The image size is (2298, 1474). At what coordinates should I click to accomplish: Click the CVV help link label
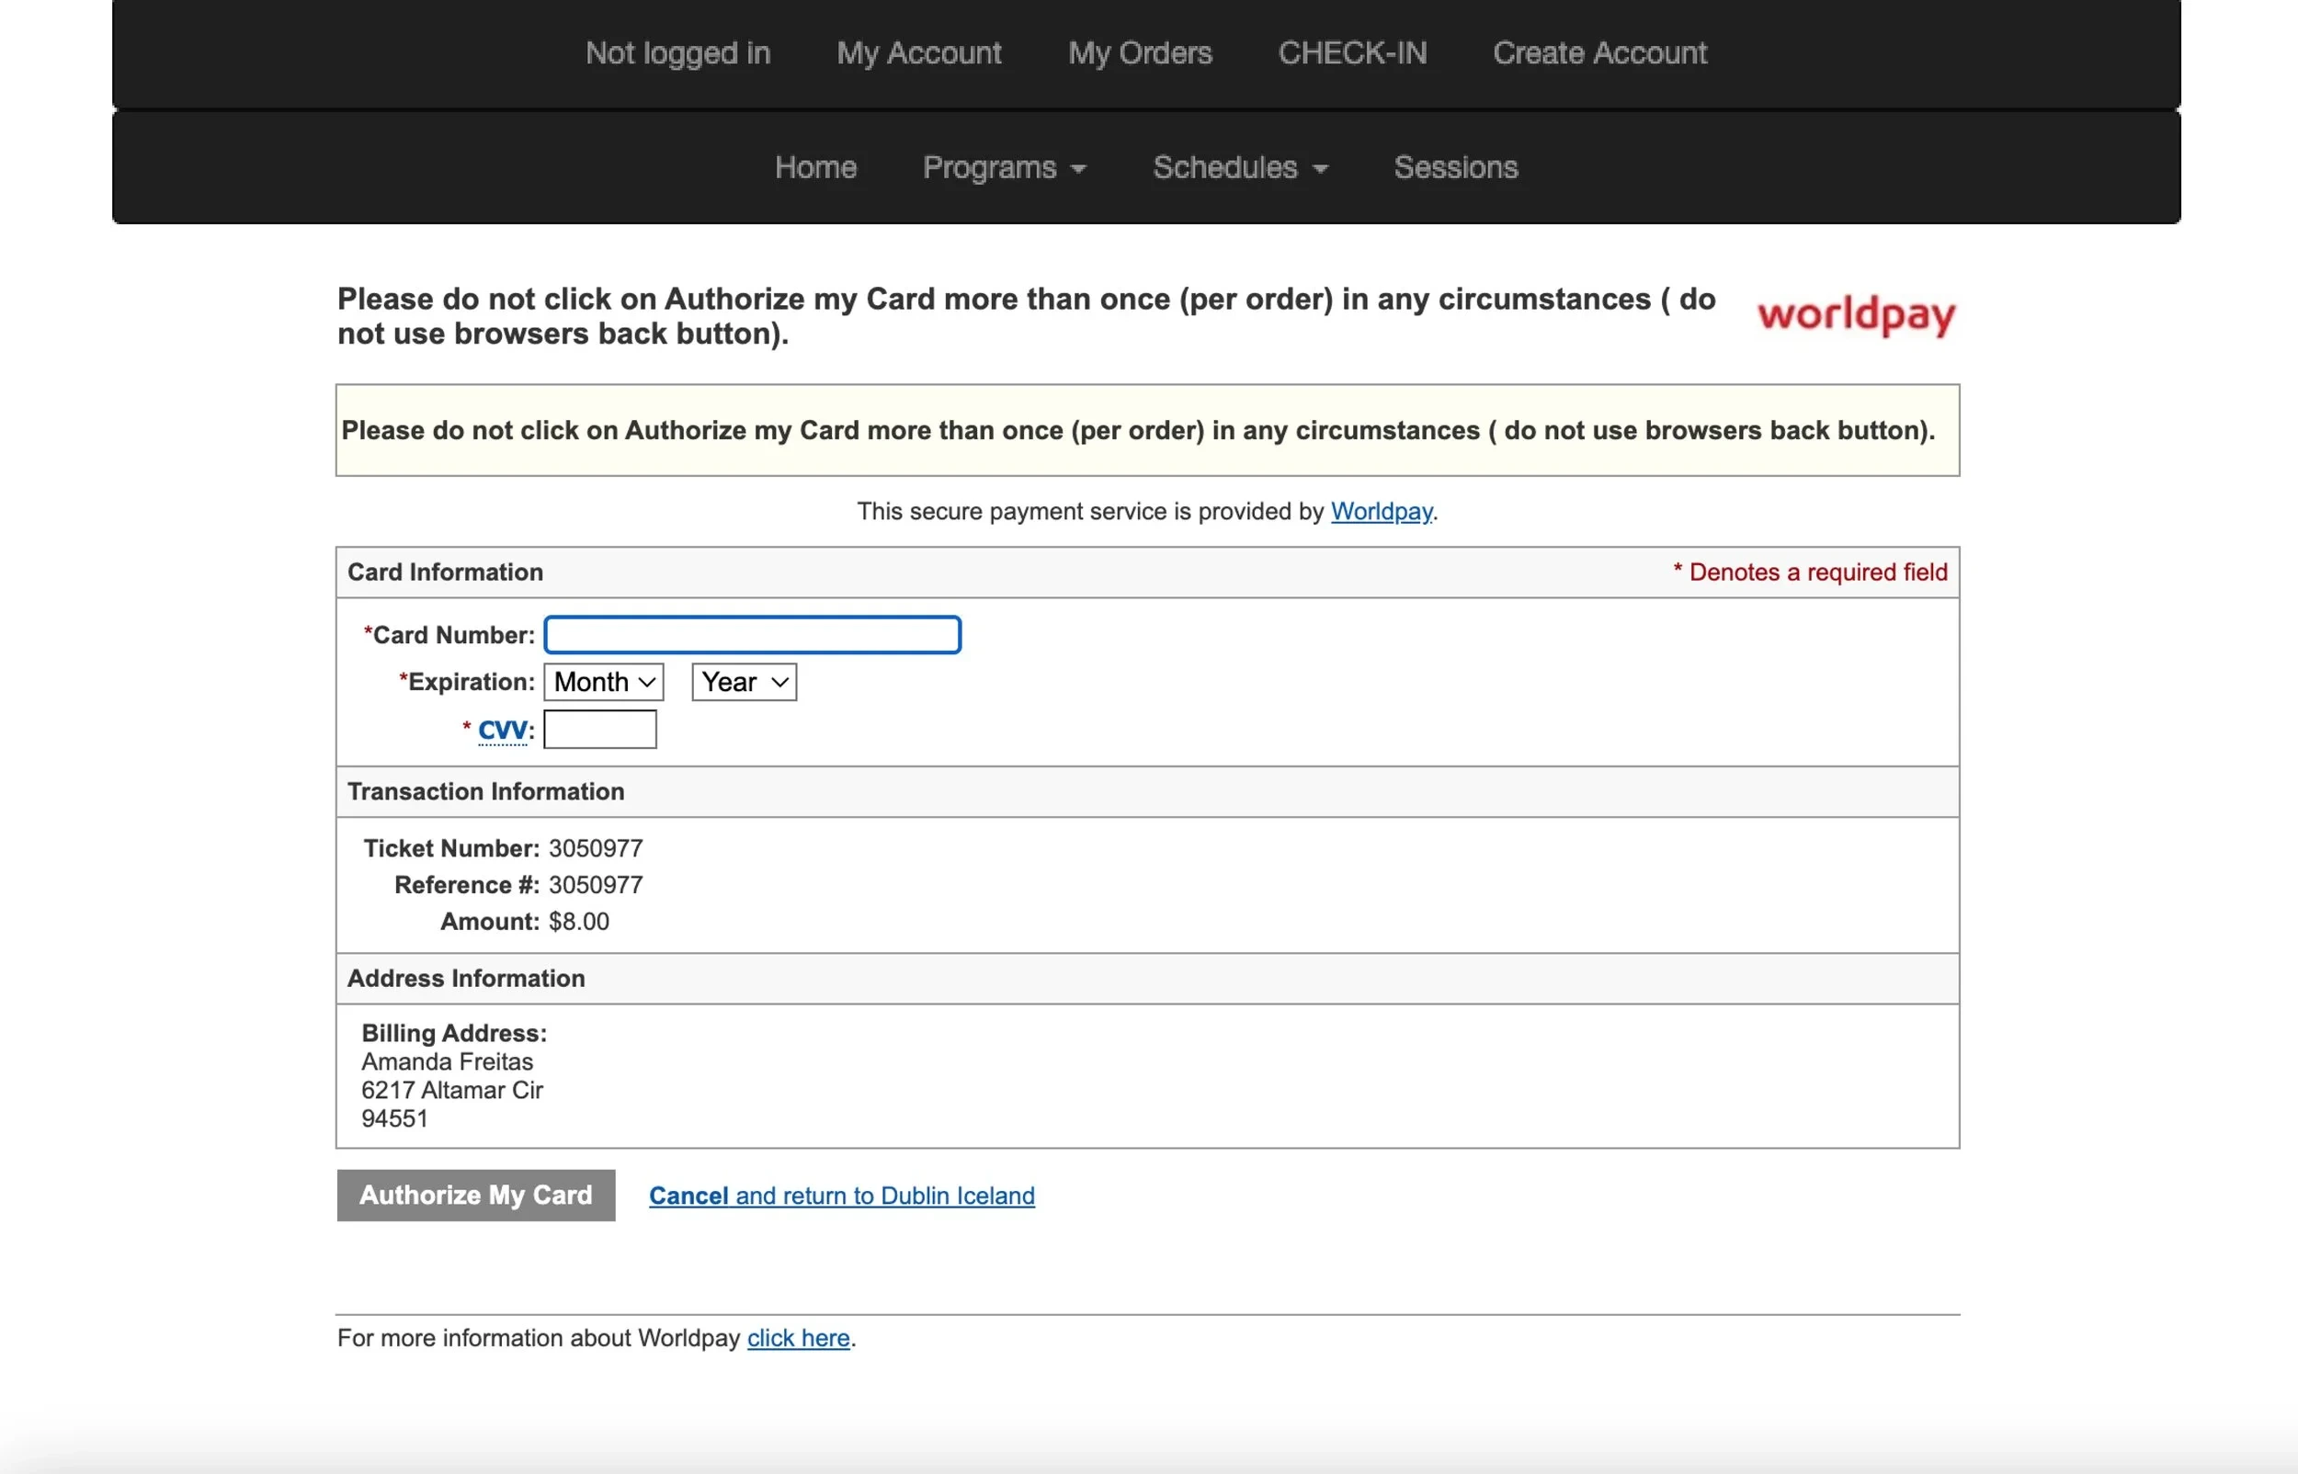[503, 731]
